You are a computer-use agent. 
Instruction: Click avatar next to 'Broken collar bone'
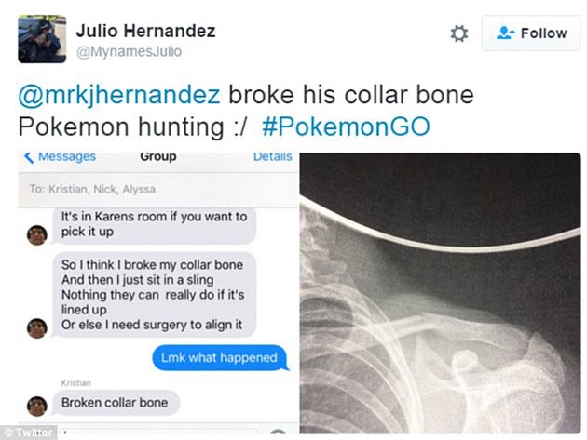click(x=36, y=405)
